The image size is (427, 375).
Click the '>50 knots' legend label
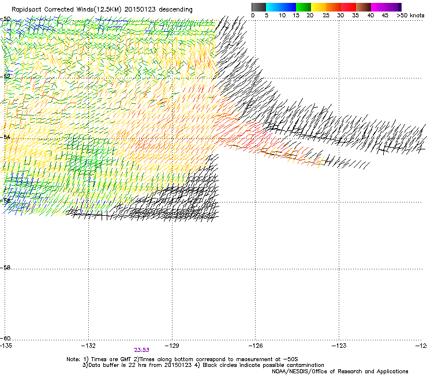coord(410,15)
